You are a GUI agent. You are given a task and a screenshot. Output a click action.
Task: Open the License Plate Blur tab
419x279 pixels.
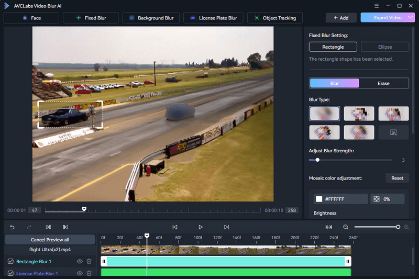click(213, 18)
